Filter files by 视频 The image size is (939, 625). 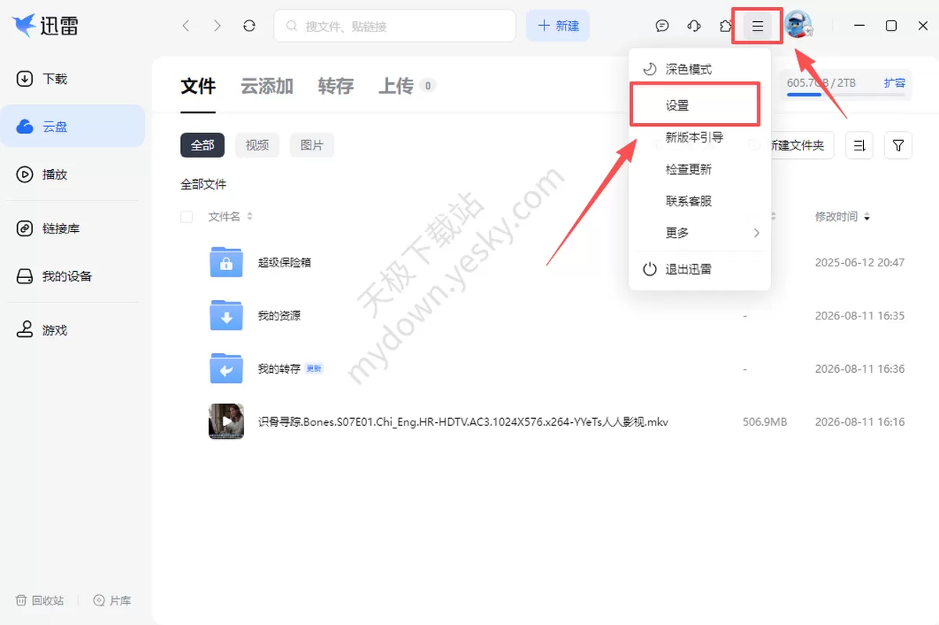point(257,145)
